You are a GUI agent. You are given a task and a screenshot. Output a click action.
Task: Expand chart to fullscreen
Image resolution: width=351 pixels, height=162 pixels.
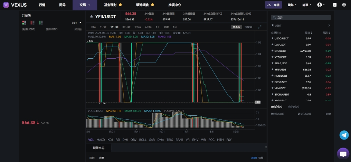(260, 27)
